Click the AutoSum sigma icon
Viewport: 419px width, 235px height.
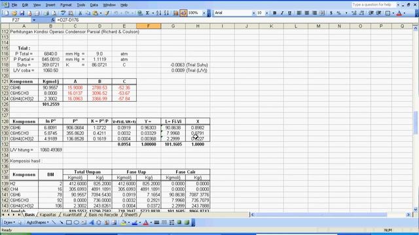point(147,13)
